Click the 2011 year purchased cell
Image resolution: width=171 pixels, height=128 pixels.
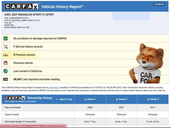(152, 108)
